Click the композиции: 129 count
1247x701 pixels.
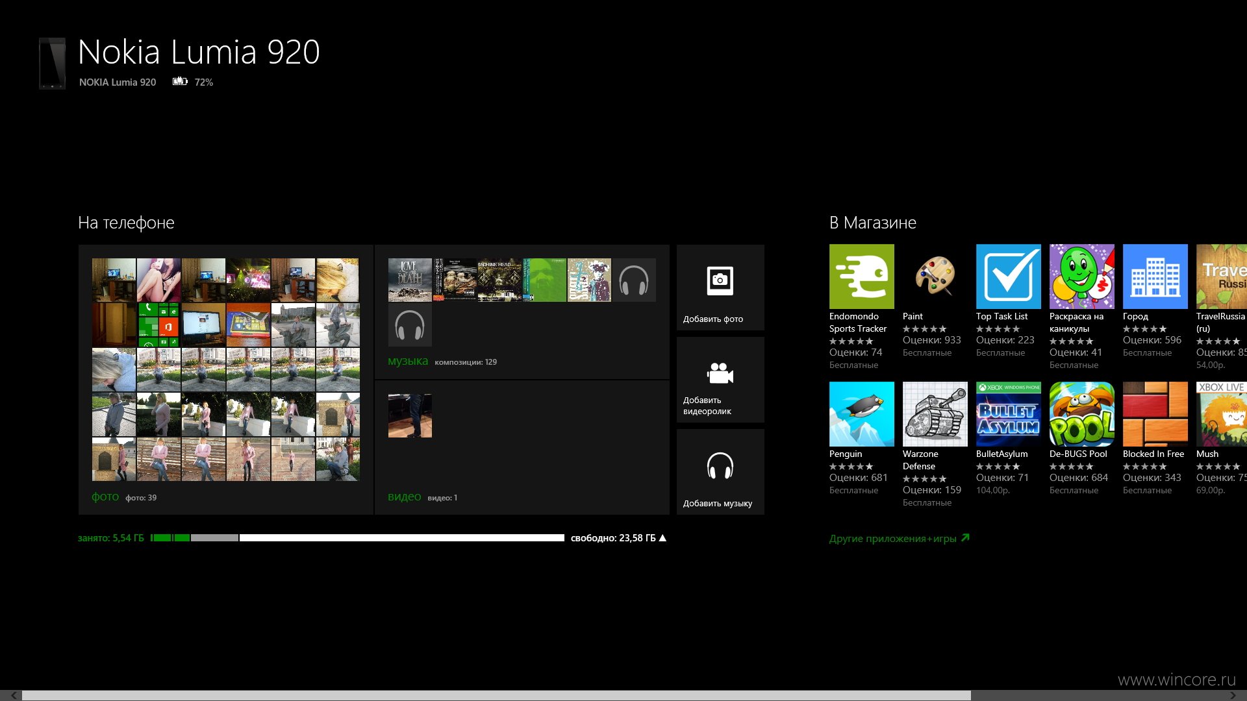pos(466,362)
